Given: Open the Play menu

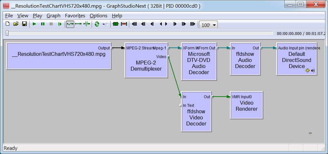Looking at the screenshot, I should [x=37, y=16].
